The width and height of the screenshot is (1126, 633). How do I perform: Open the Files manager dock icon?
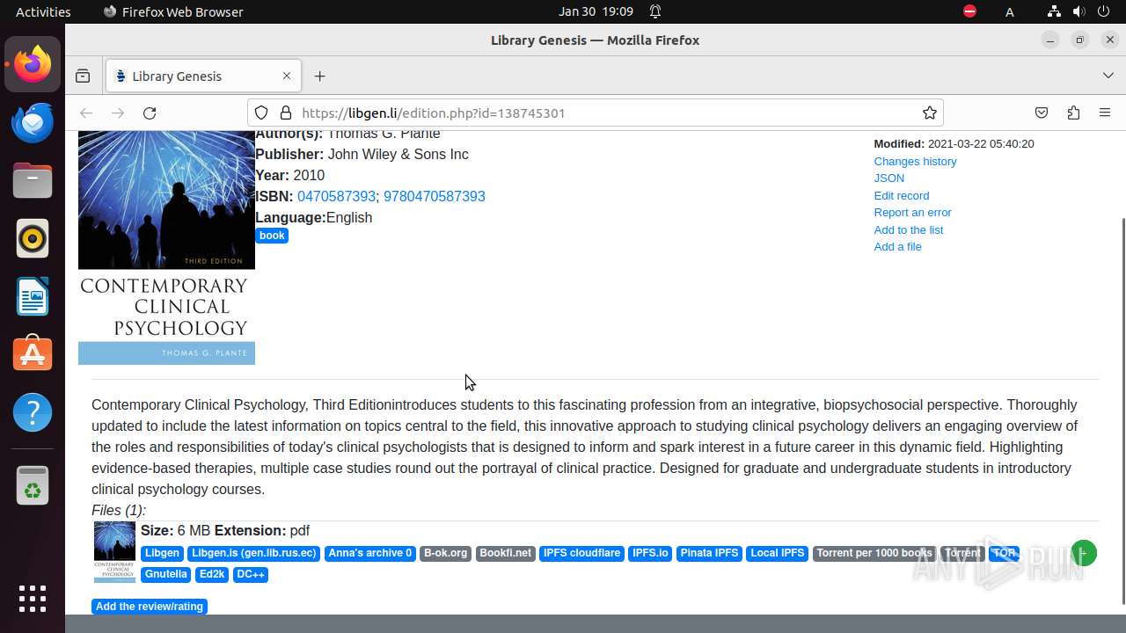33,180
